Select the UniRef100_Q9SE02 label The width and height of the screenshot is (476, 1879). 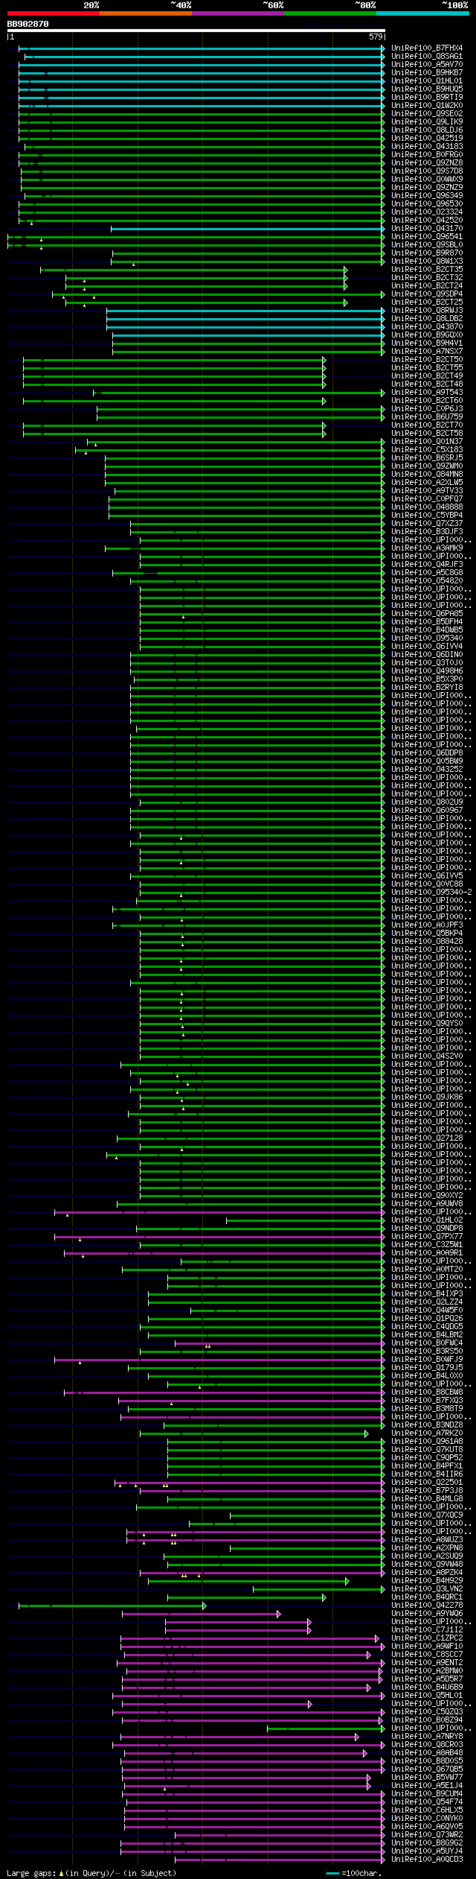tap(427, 114)
